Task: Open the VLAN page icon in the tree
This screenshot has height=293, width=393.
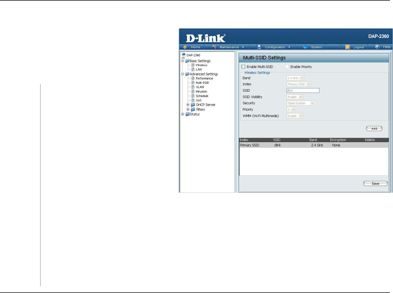Action: 193,87
